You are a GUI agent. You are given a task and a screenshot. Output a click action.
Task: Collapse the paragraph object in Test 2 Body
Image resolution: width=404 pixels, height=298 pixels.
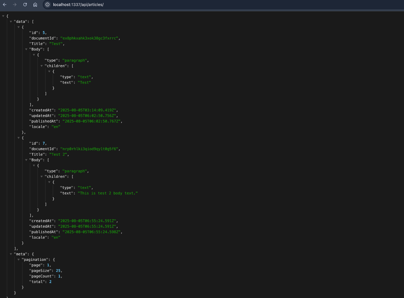(x=34, y=165)
